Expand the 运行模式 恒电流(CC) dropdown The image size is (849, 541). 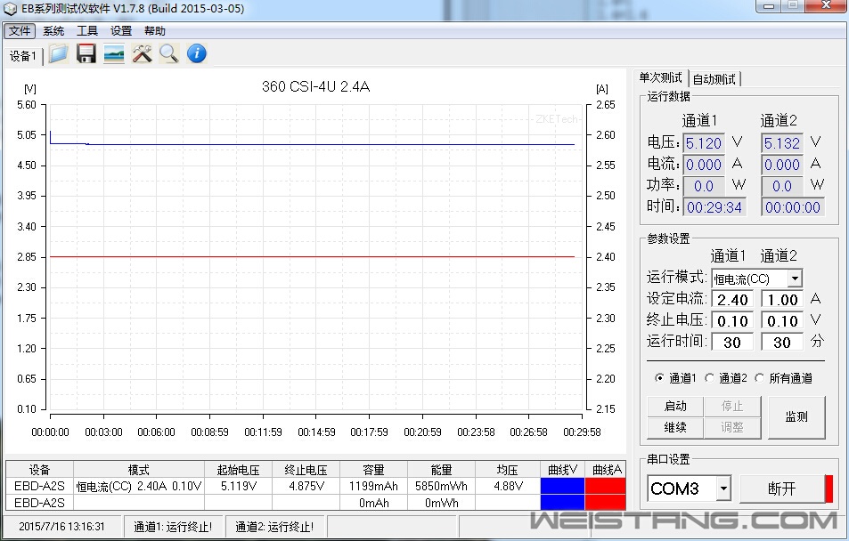[x=795, y=279]
